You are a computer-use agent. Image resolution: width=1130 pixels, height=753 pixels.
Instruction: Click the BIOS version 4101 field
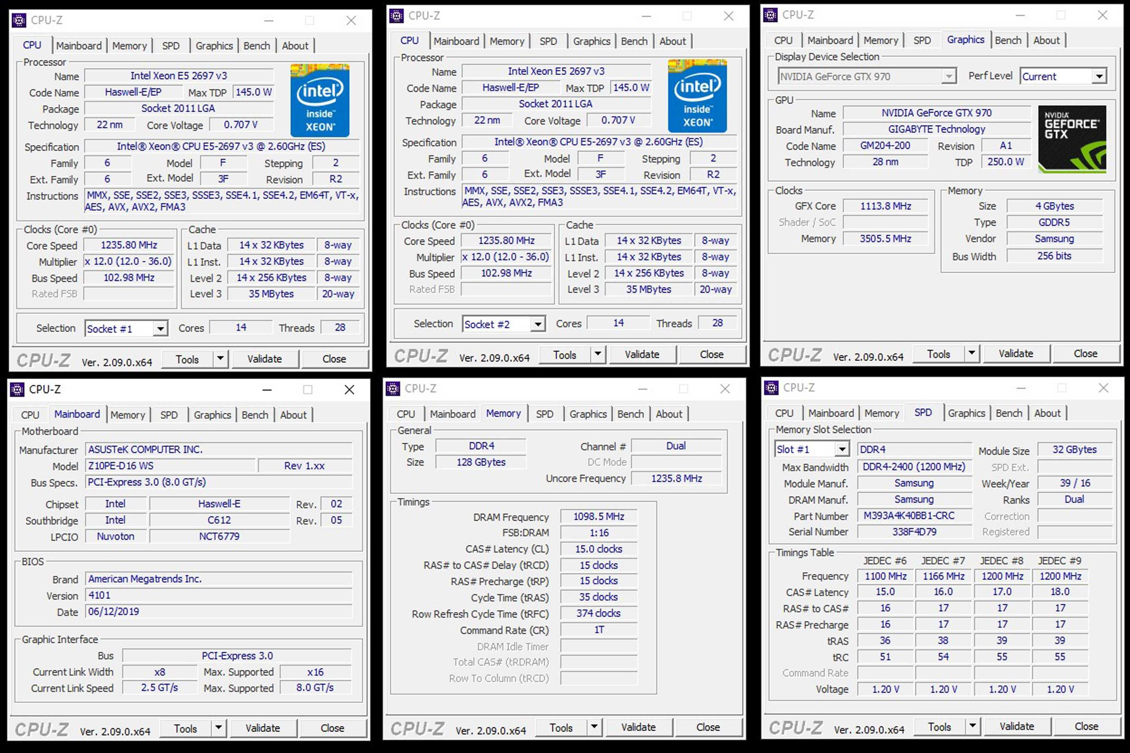click(x=218, y=596)
